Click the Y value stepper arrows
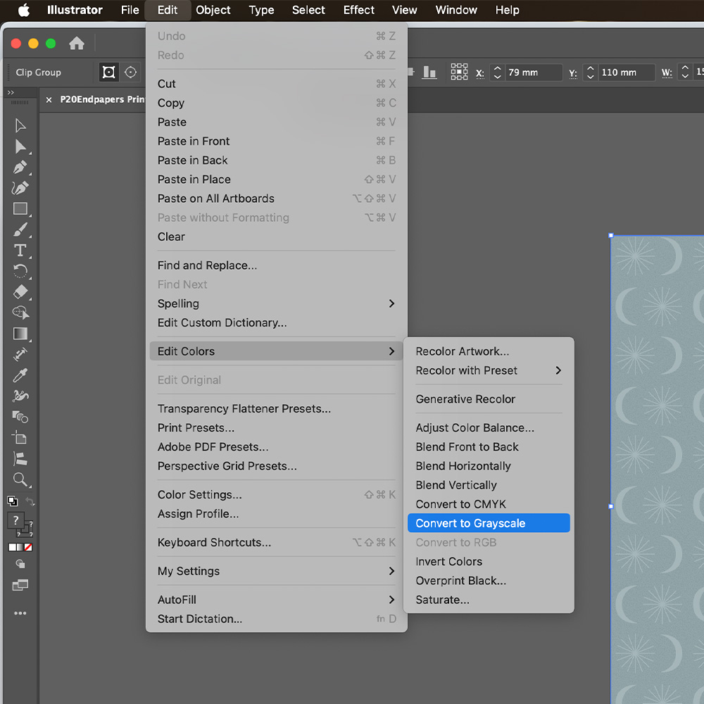Image resolution: width=704 pixels, height=704 pixels. point(591,73)
